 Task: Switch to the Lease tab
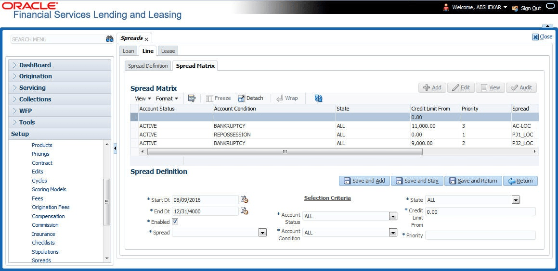[168, 51]
